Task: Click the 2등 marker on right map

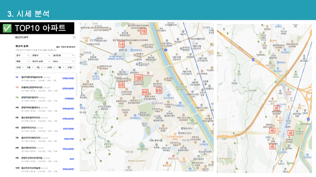Action: coord(276,108)
